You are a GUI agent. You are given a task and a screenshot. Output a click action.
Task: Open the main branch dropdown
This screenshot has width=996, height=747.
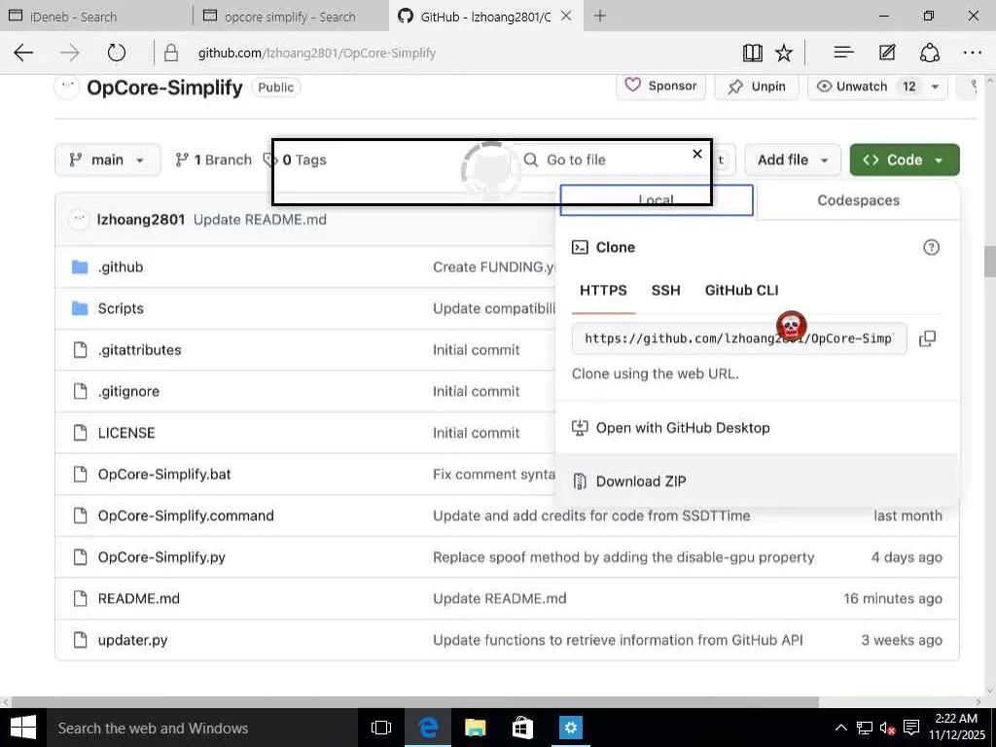point(107,160)
